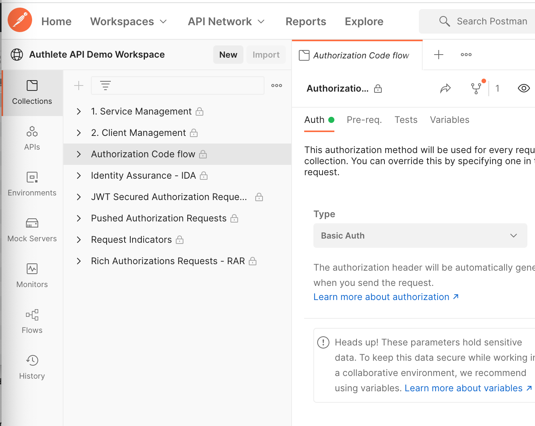
Task: Open the Basic Auth type dropdown
Action: 420,236
